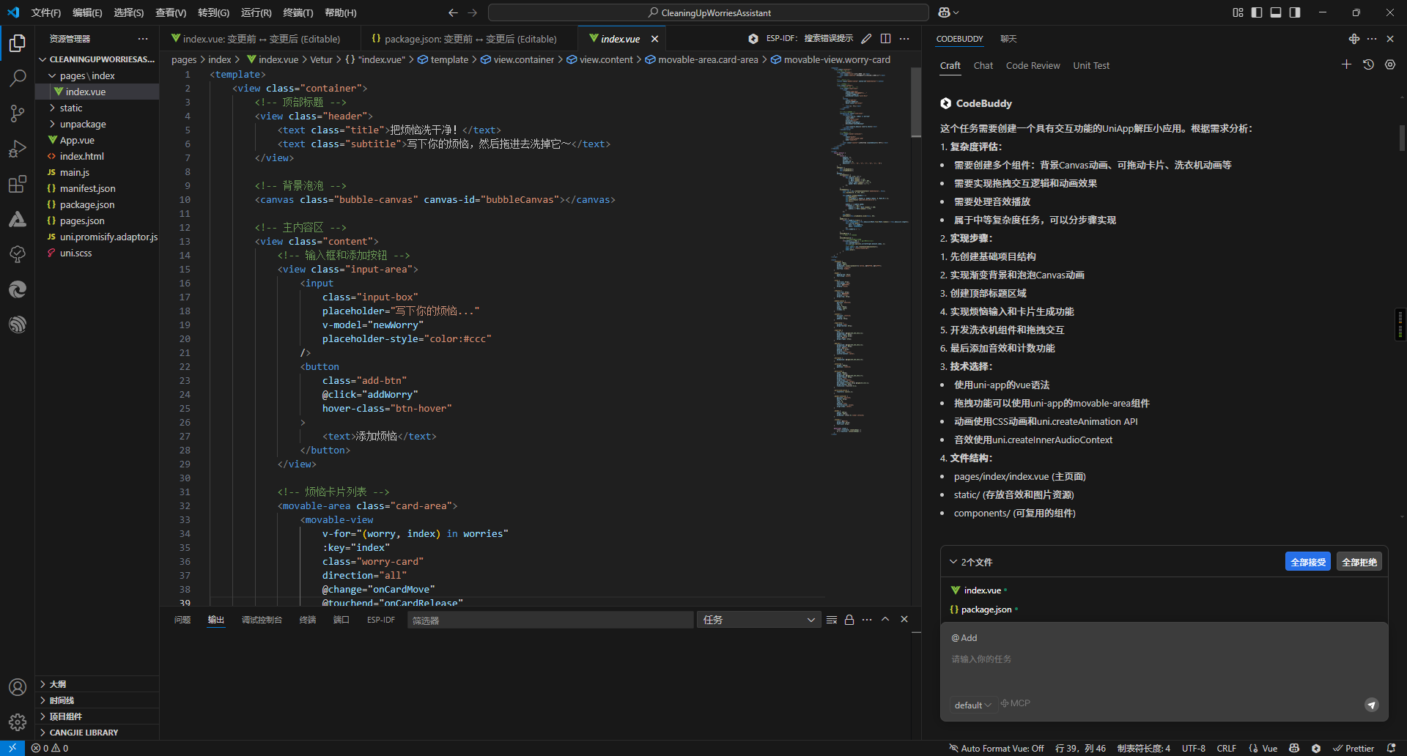Open the 终端(T) menu
This screenshot has width=1407, height=756.
(298, 12)
